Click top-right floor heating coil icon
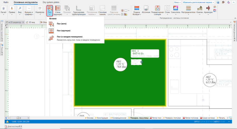Image resolution: width=237 pixels, height=129 pixels. click(x=223, y=2)
